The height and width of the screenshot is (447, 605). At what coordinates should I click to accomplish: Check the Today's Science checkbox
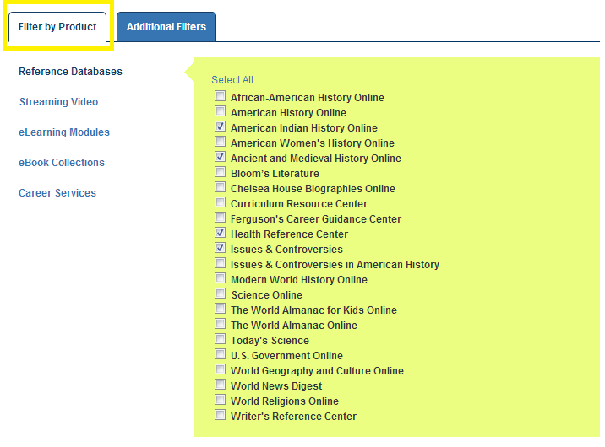220,339
